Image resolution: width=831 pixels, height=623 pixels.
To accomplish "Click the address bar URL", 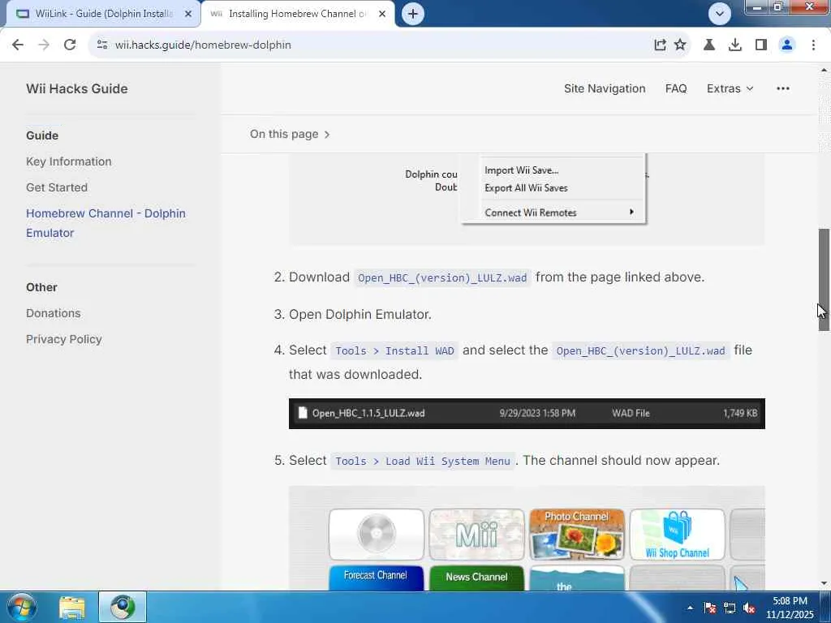I will (x=203, y=45).
